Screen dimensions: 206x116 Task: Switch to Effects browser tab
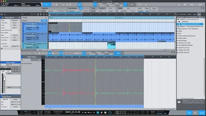pyautogui.click(x=190, y=14)
